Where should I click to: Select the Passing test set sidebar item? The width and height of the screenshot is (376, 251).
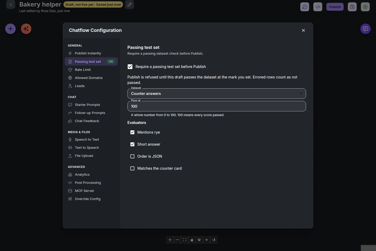(x=91, y=61)
